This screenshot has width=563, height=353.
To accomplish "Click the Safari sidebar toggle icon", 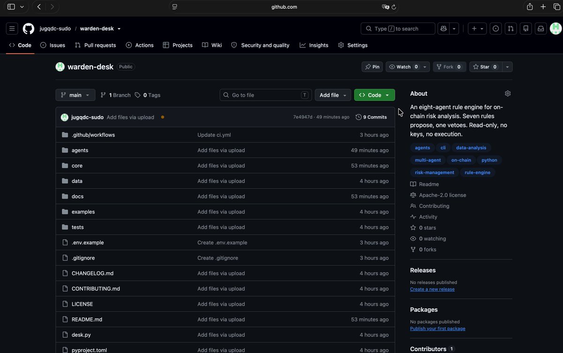I will click(11, 7).
